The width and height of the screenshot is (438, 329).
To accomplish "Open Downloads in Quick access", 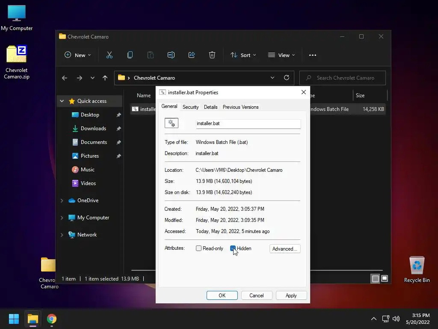I will 93,129.
